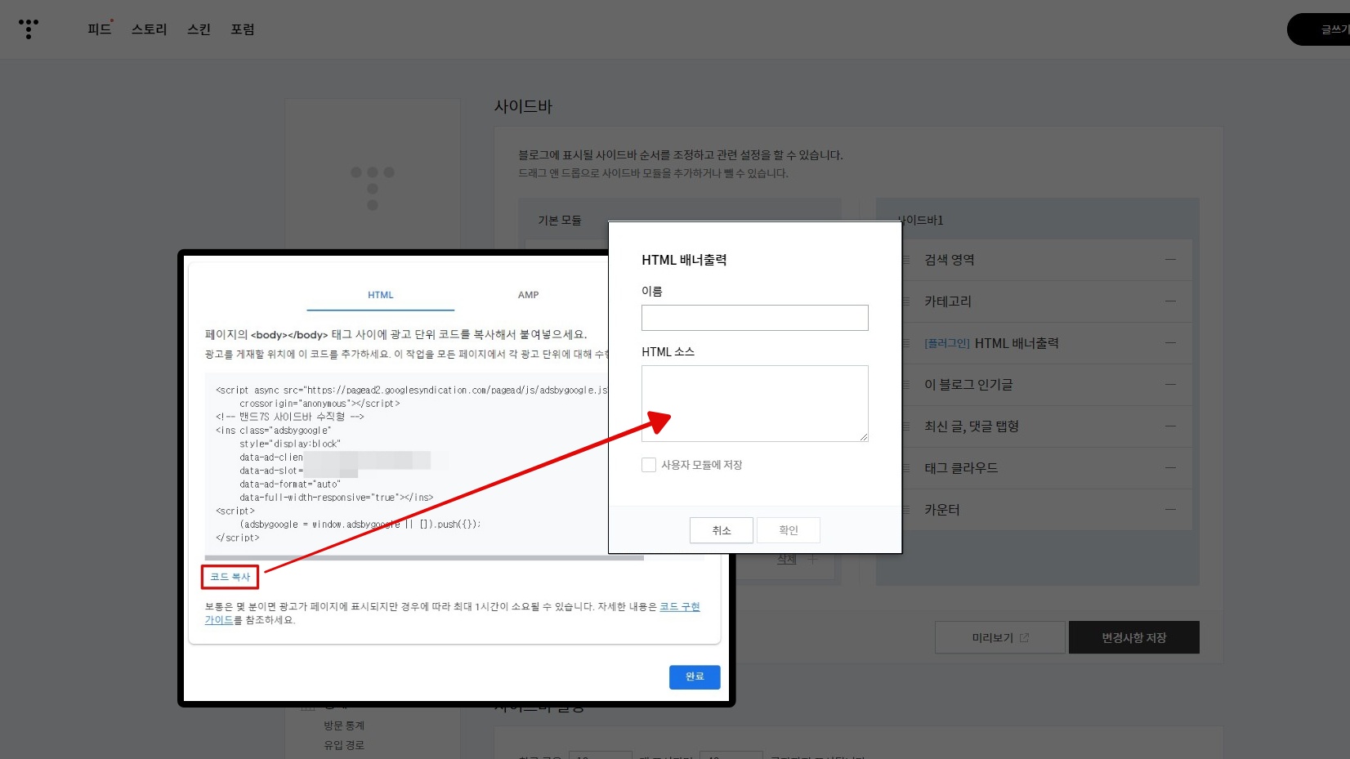Remove the HTML 배너출력 module with its minus icon
The width and height of the screenshot is (1350, 759).
pos(1170,343)
